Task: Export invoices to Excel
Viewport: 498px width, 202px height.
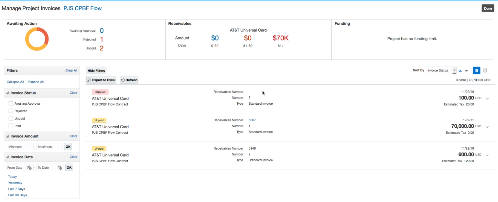Action: coord(101,80)
